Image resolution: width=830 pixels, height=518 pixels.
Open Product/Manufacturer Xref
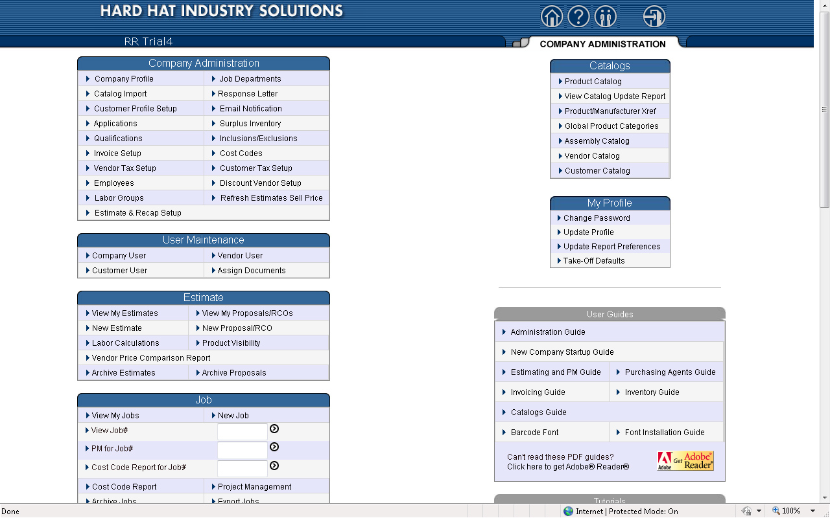(610, 111)
